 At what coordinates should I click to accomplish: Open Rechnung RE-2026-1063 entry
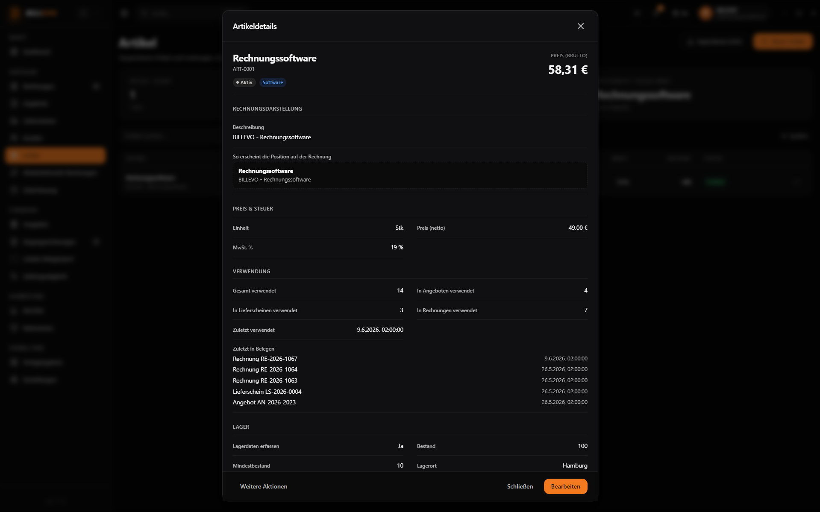point(265,380)
